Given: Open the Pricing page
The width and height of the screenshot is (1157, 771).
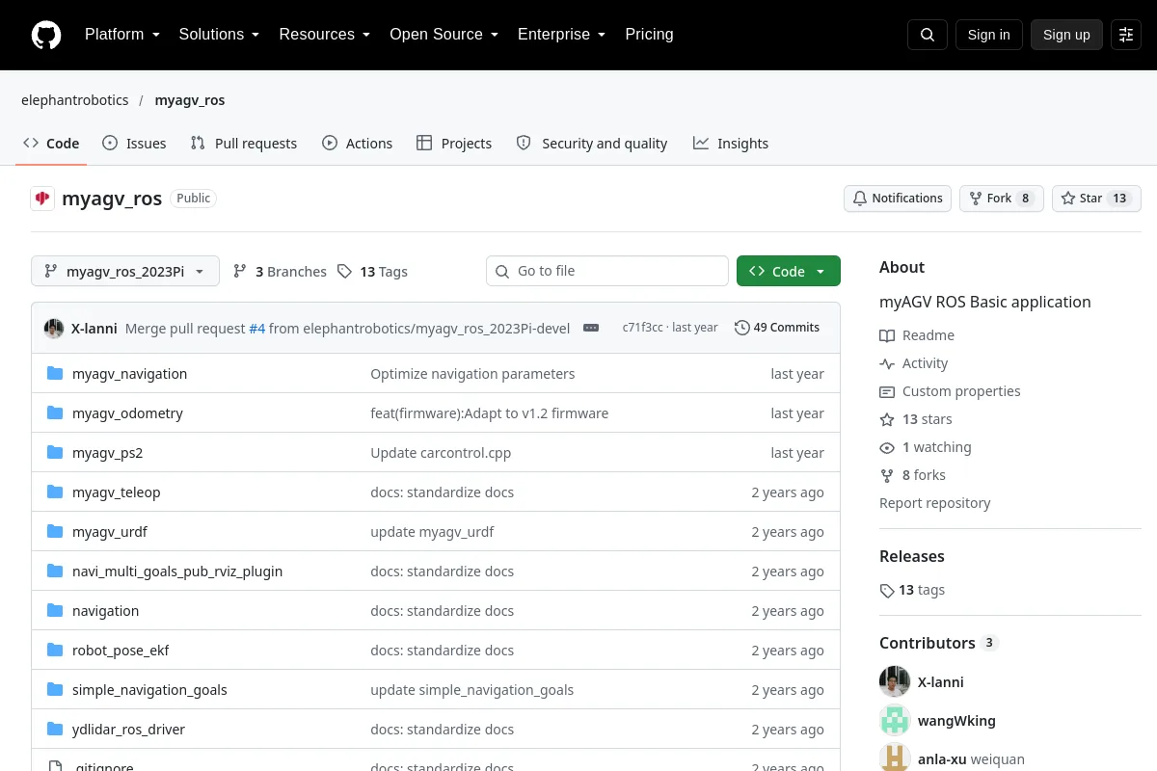Looking at the screenshot, I should click(649, 35).
